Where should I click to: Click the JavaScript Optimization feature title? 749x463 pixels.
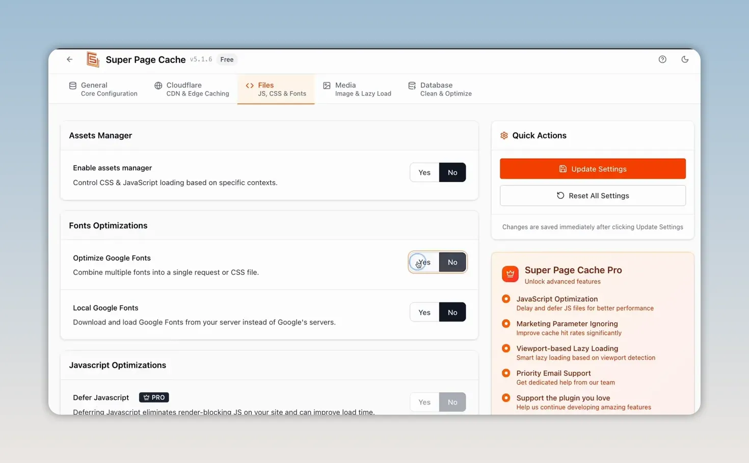click(x=557, y=299)
